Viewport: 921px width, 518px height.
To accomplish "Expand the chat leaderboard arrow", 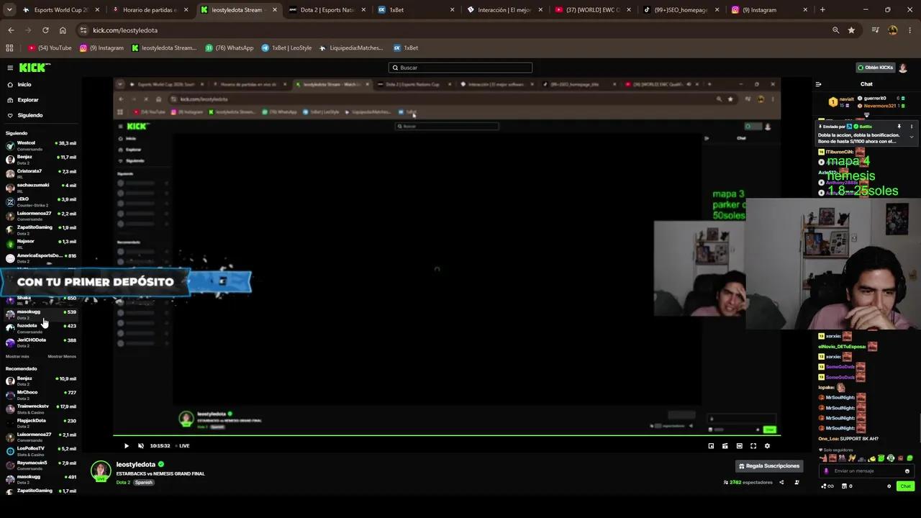I will (866, 115).
